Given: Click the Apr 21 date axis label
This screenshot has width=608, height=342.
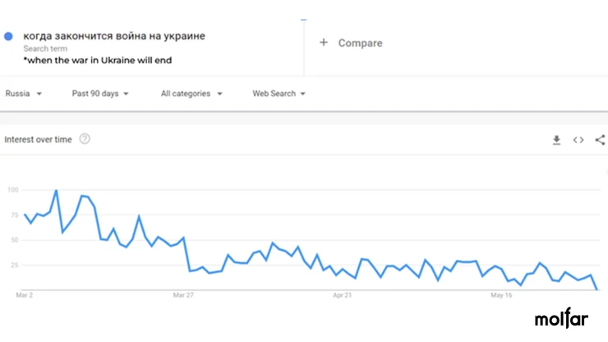Looking at the screenshot, I should (342, 295).
